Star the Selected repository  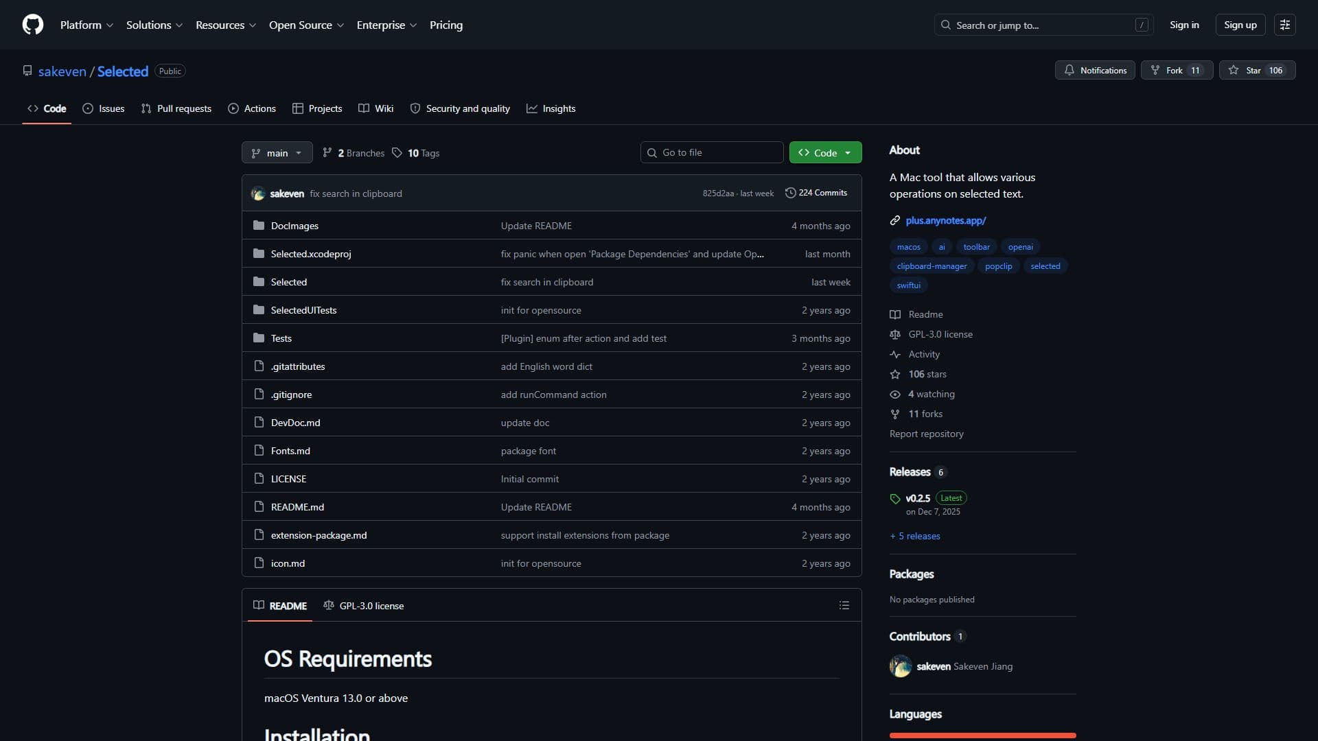click(1257, 70)
